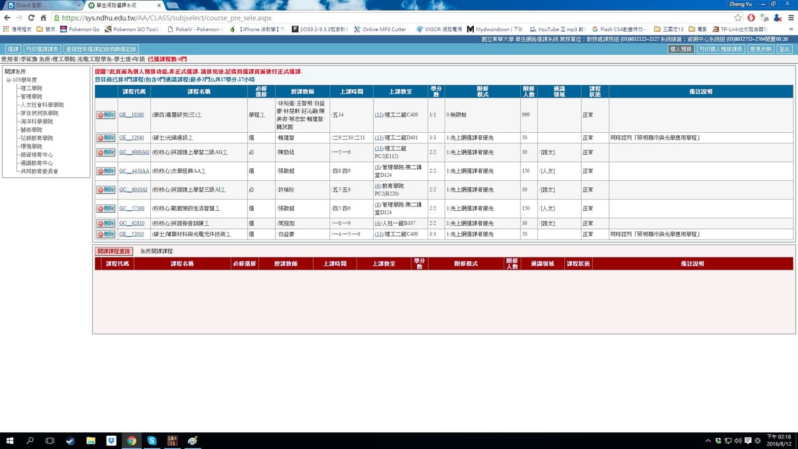The width and height of the screenshot is (798, 449).
Task: Remove course OE__52910 with its delete button
Action: (x=105, y=234)
